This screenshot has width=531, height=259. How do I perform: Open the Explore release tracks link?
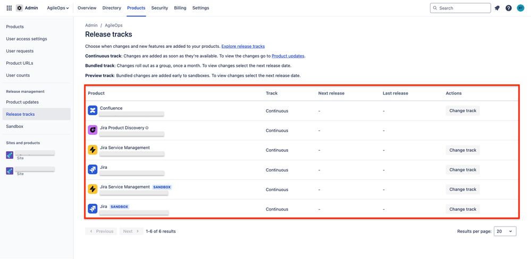[x=243, y=46]
